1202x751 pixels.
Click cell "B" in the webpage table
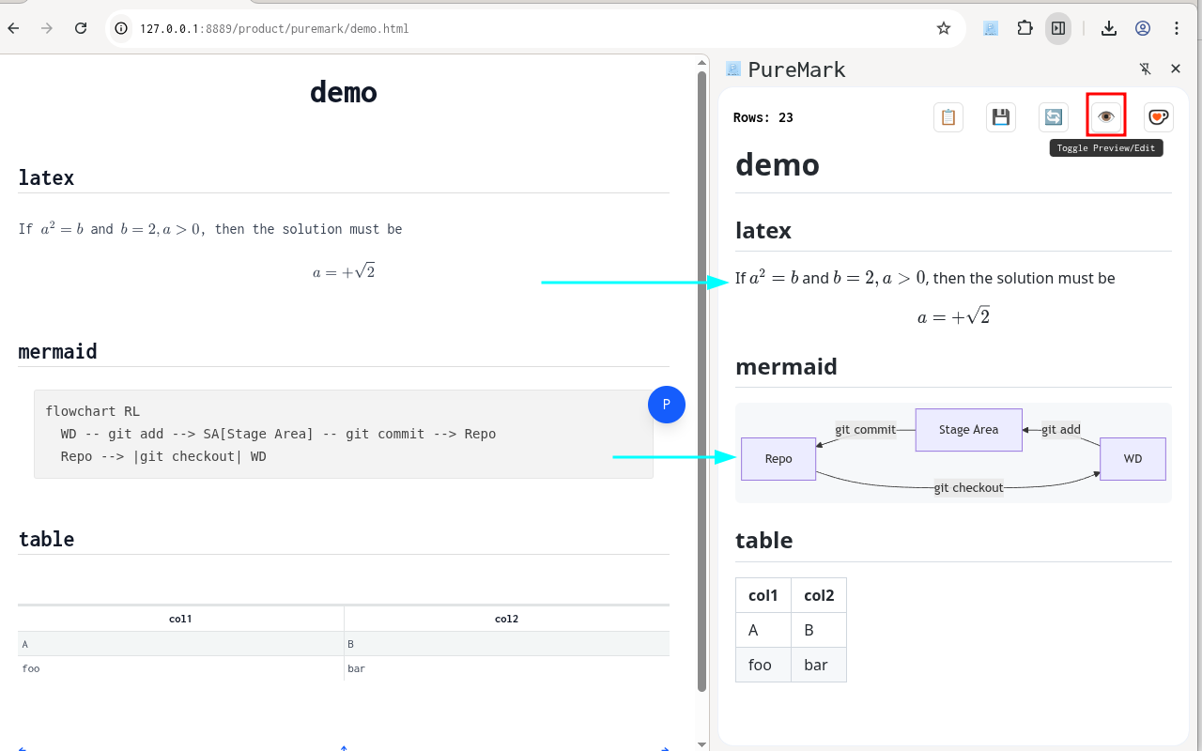507,644
